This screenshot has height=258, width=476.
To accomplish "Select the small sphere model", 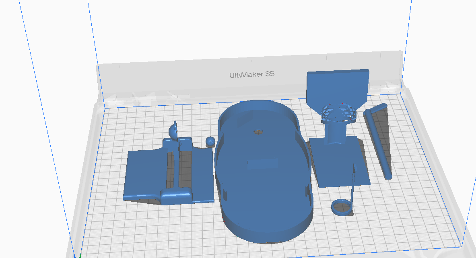I will 210,141.
